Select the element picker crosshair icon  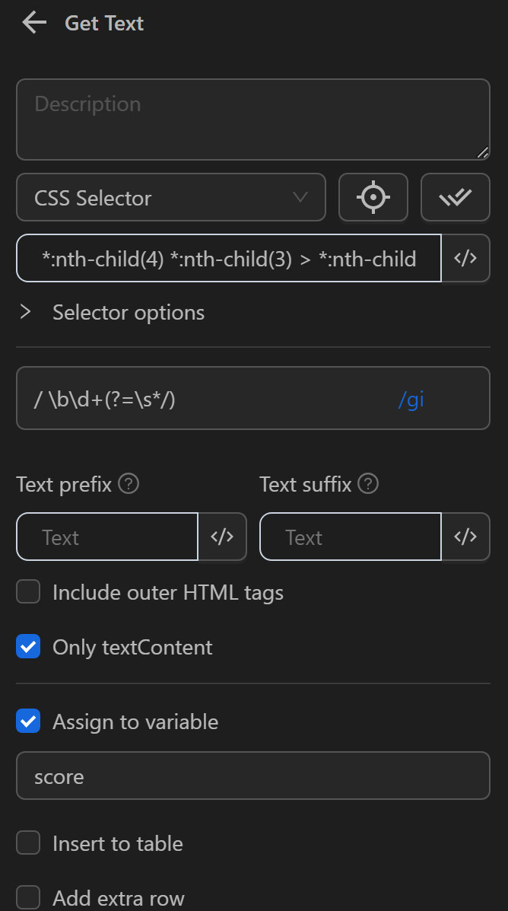[373, 197]
